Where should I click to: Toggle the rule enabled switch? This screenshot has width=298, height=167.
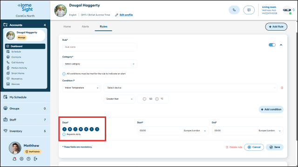(x=272, y=45)
